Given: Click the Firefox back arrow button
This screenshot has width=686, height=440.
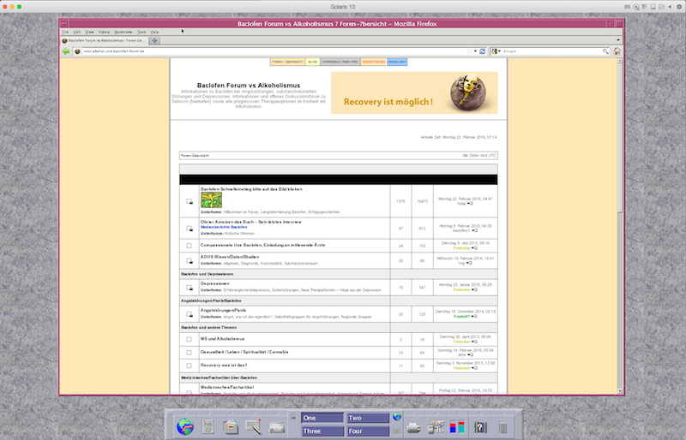Looking at the screenshot, I should point(65,51).
